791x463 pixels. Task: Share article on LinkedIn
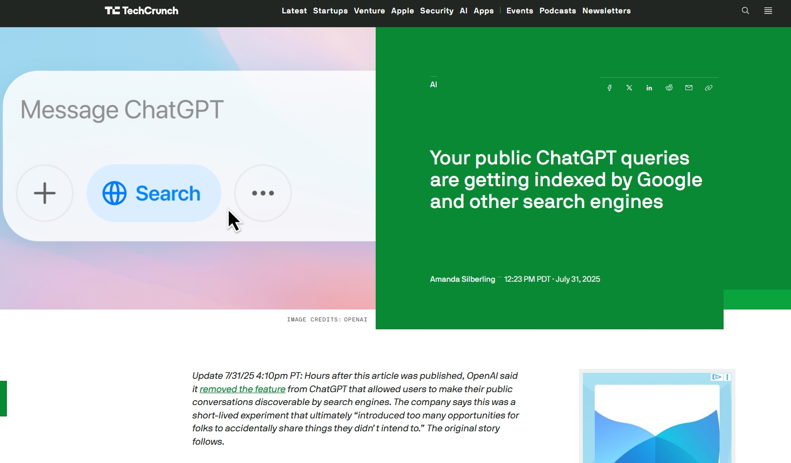pyautogui.click(x=649, y=88)
